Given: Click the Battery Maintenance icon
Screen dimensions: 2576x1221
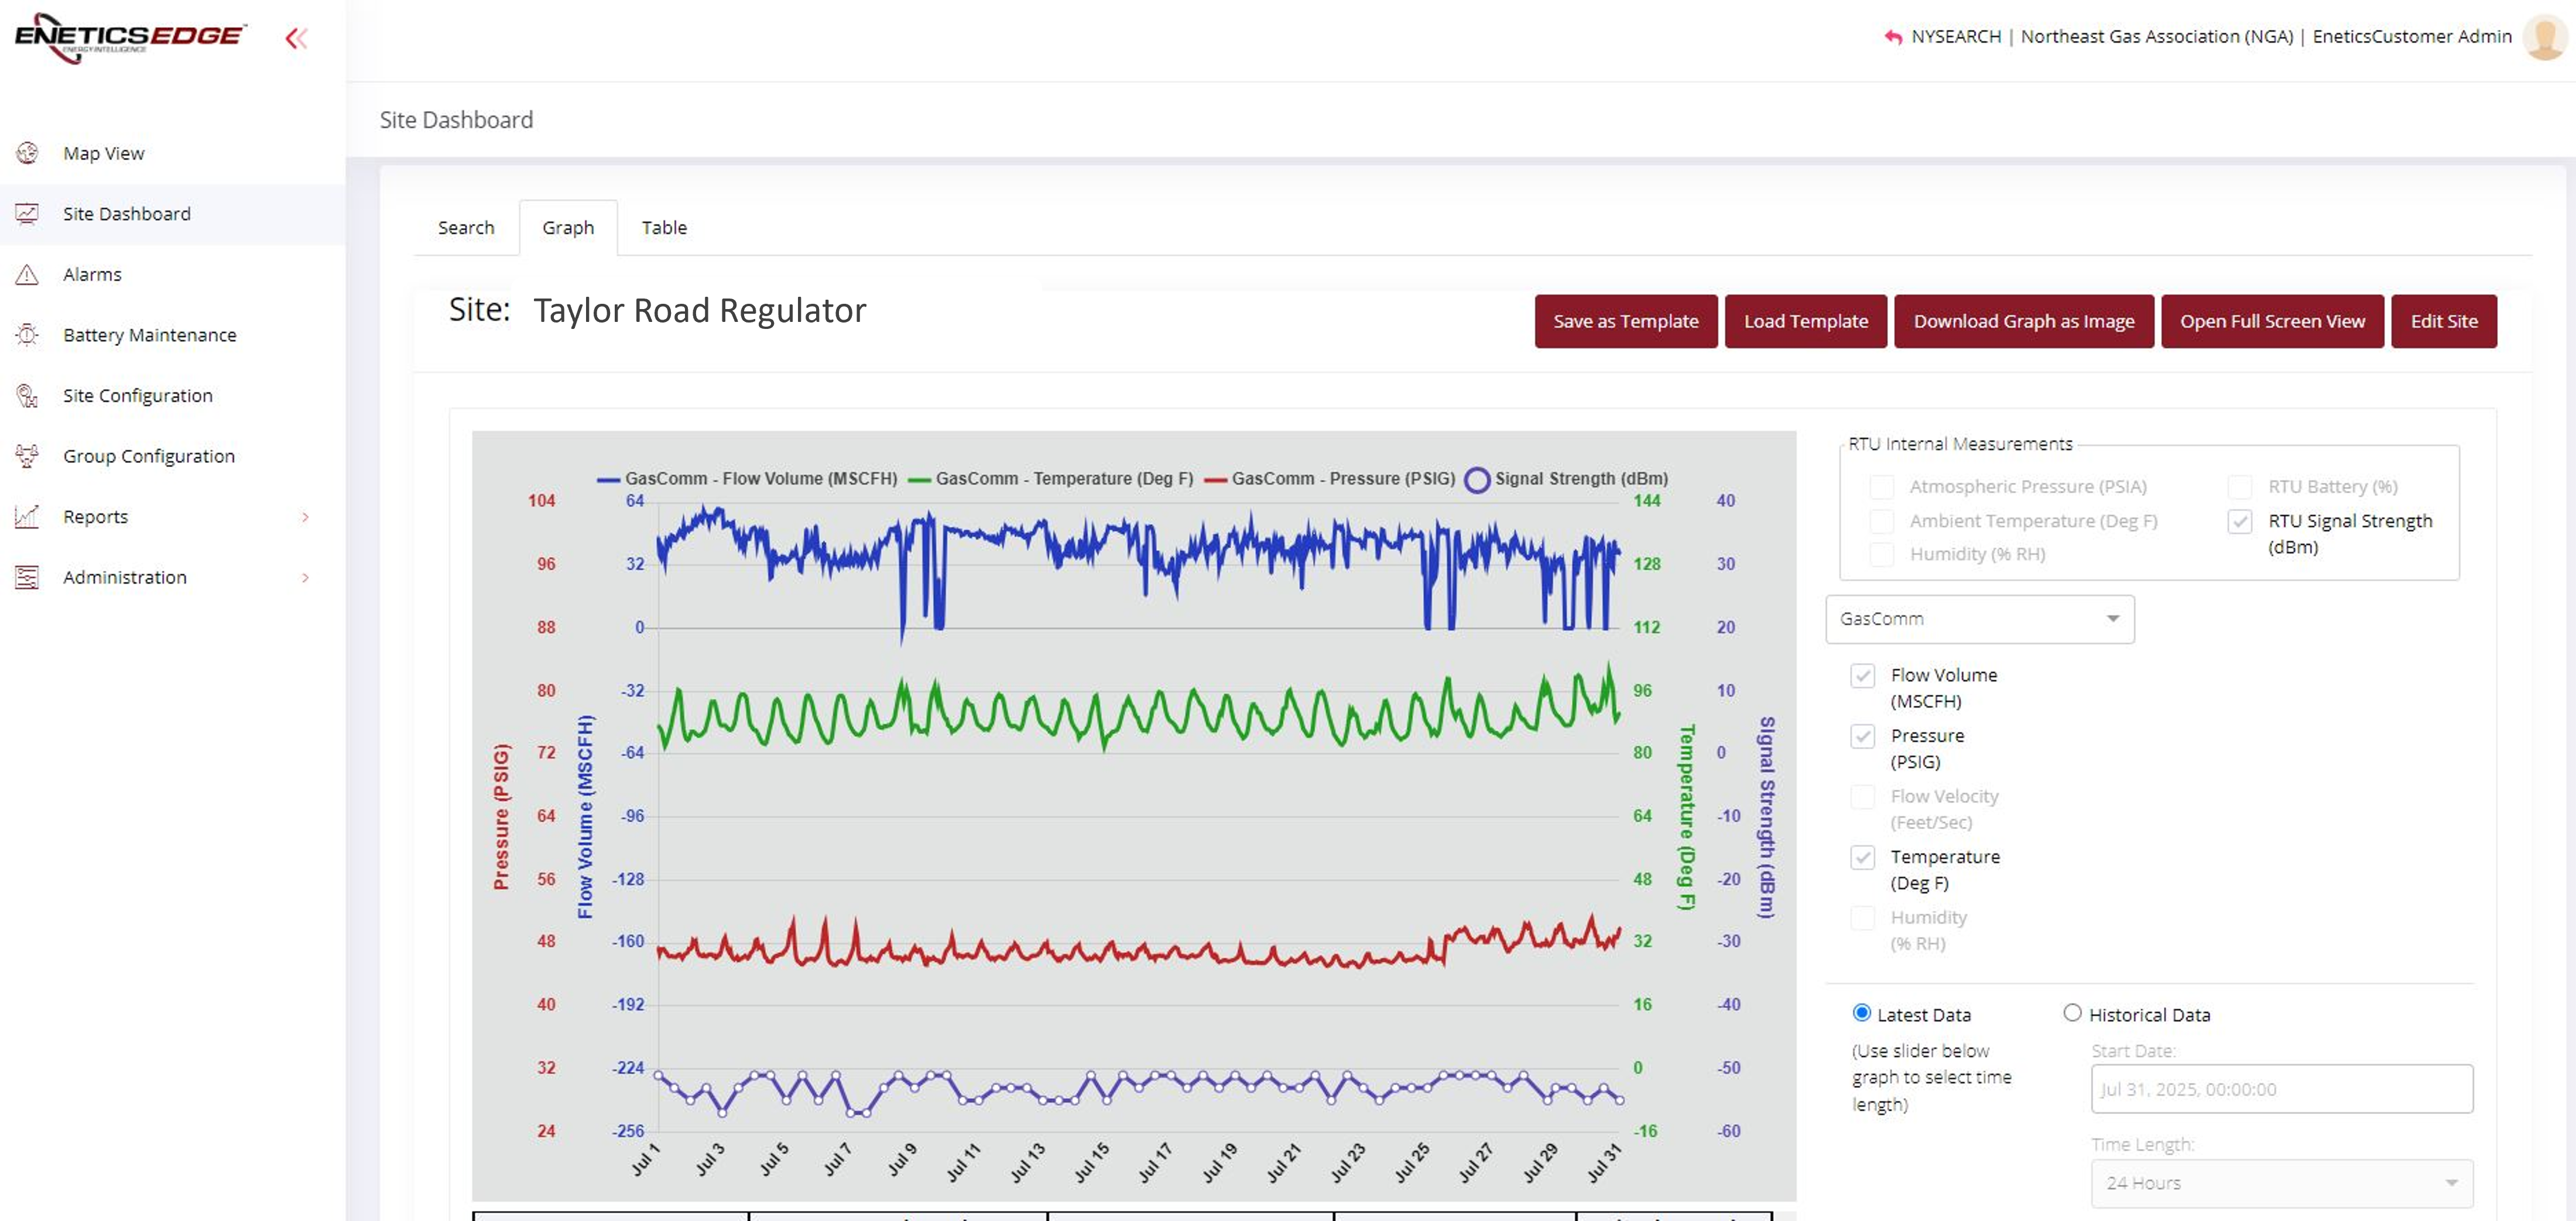Looking at the screenshot, I should pos(27,335).
